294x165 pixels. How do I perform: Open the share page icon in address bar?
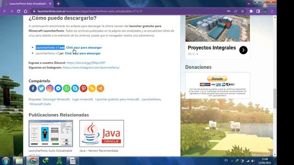[x=236, y=11]
